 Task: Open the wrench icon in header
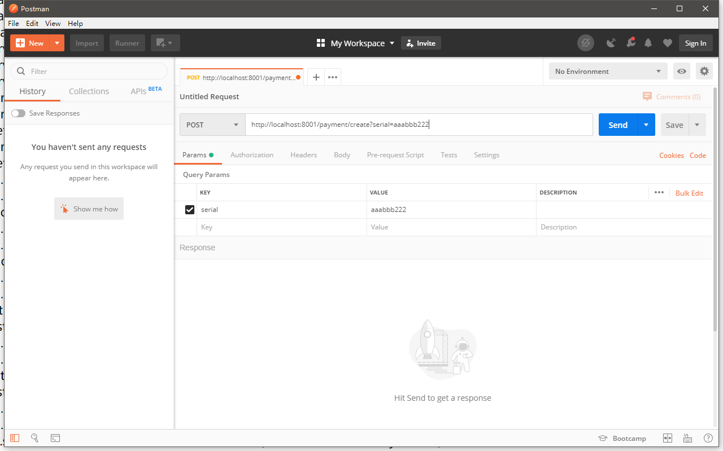click(x=630, y=43)
